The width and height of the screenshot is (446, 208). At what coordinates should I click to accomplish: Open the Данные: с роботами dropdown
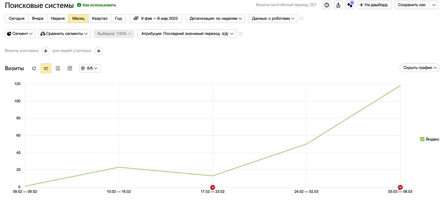273,18
